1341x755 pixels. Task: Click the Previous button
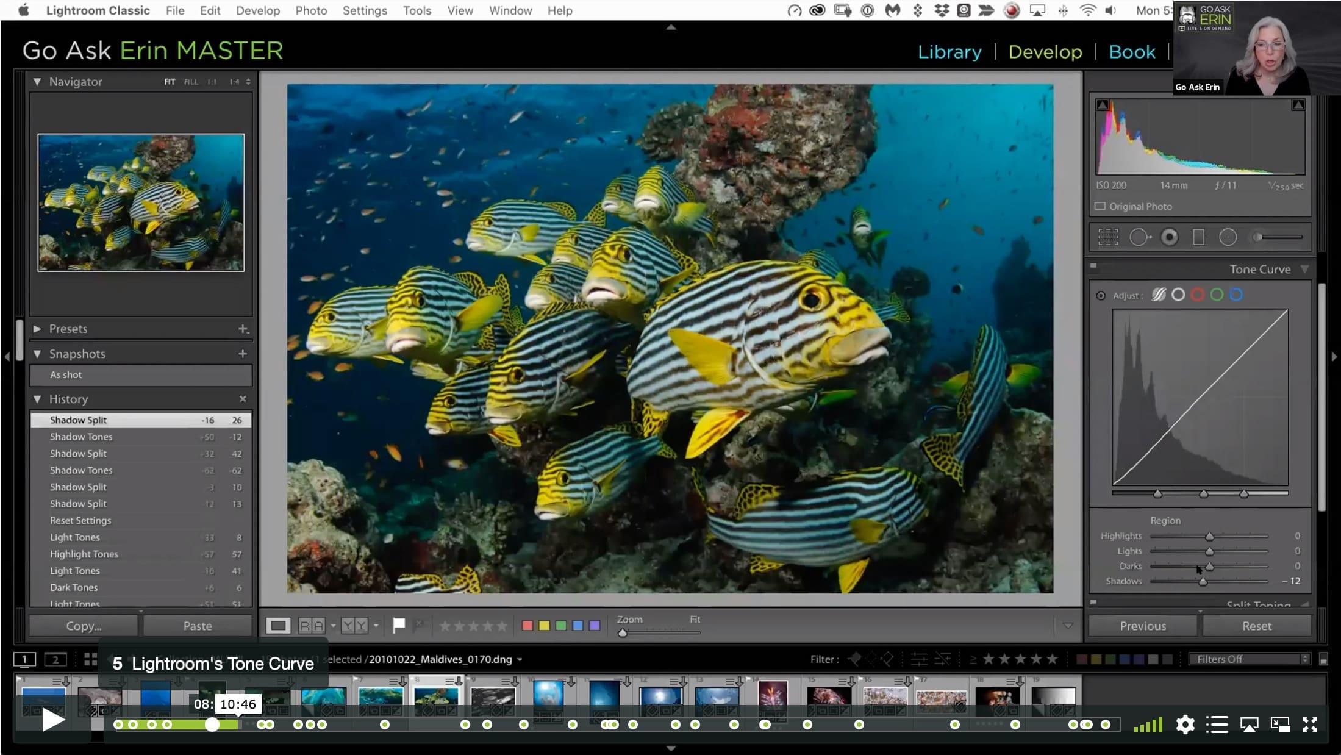click(x=1143, y=626)
